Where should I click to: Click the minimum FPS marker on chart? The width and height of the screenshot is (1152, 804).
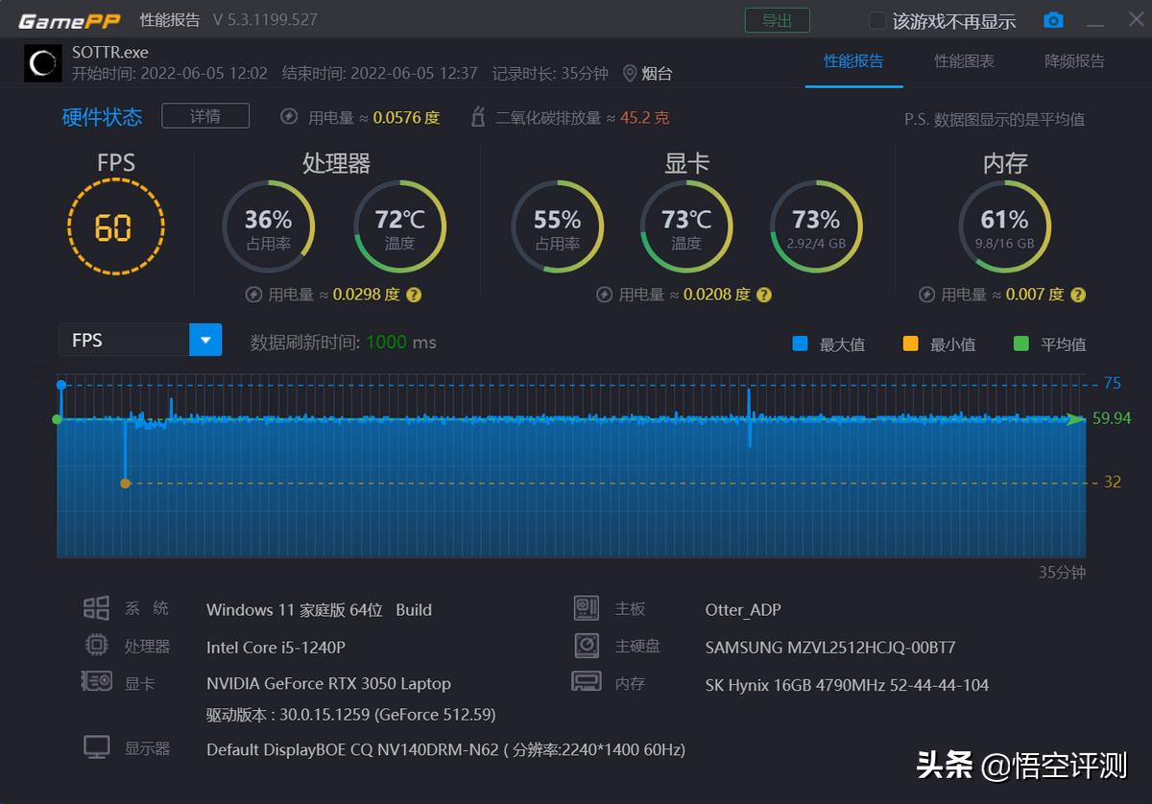coord(125,483)
